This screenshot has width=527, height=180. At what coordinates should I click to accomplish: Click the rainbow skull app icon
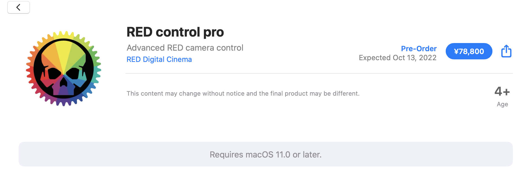(x=64, y=68)
